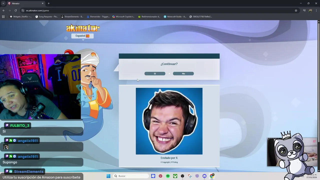
Task: Open the Widgets | BotRix bookmark
Action: [x=21, y=17]
